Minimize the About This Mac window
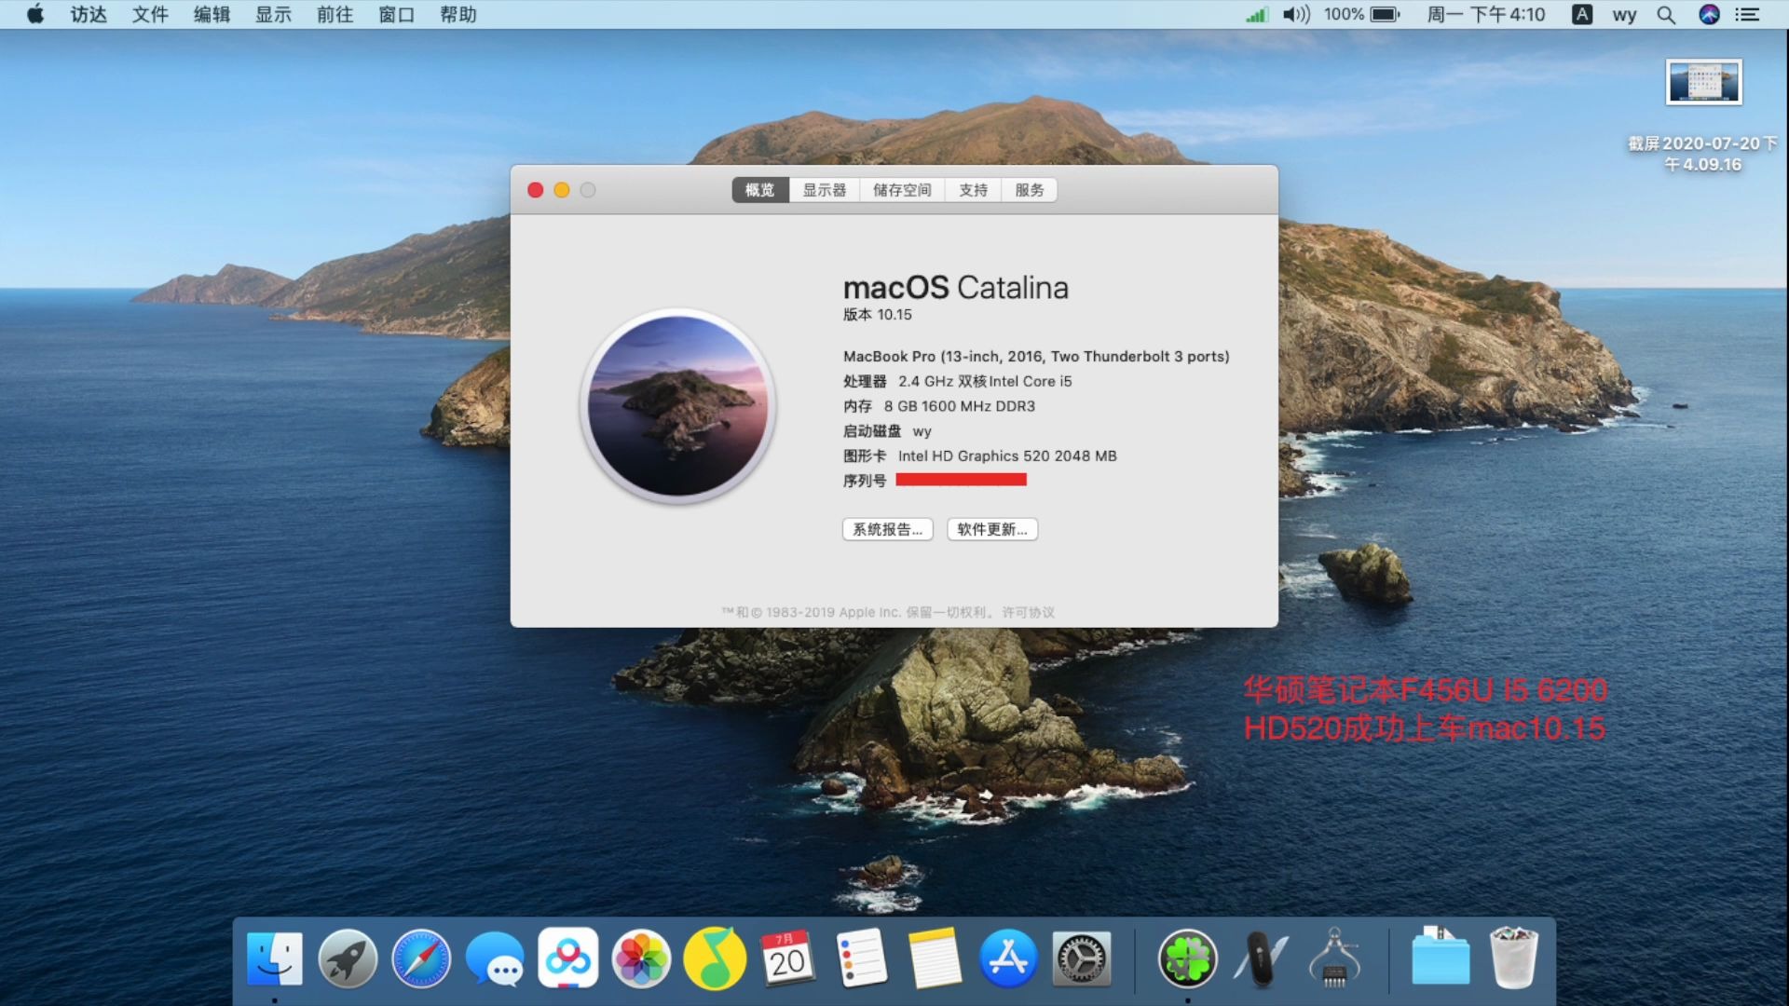This screenshot has height=1006, width=1789. click(561, 190)
